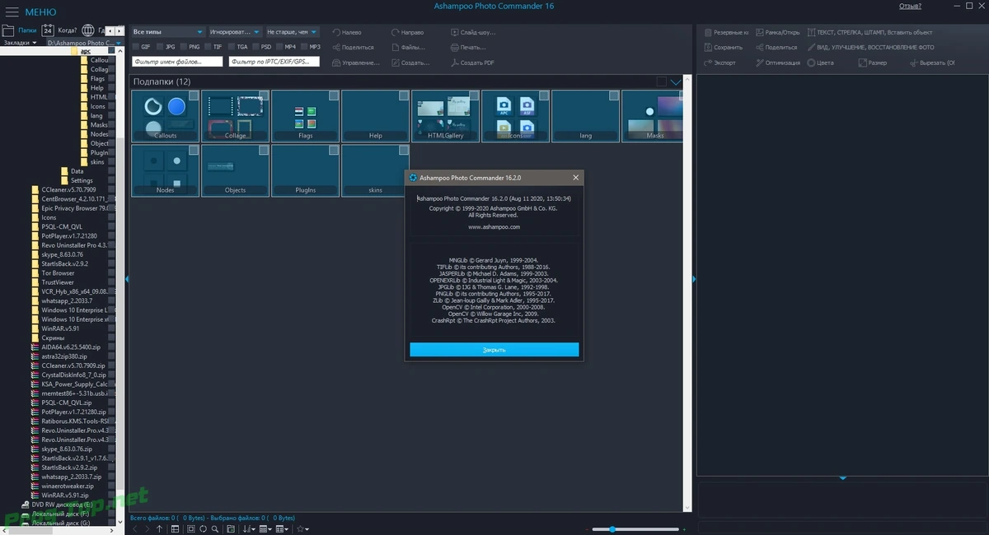989x535 pixels.
Task: Open the Закладки bookmarks dropdown
Action: (20, 42)
